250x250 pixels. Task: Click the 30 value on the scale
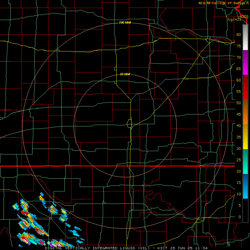point(239,149)
